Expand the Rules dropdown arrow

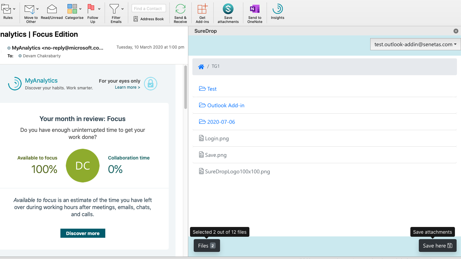14,9
